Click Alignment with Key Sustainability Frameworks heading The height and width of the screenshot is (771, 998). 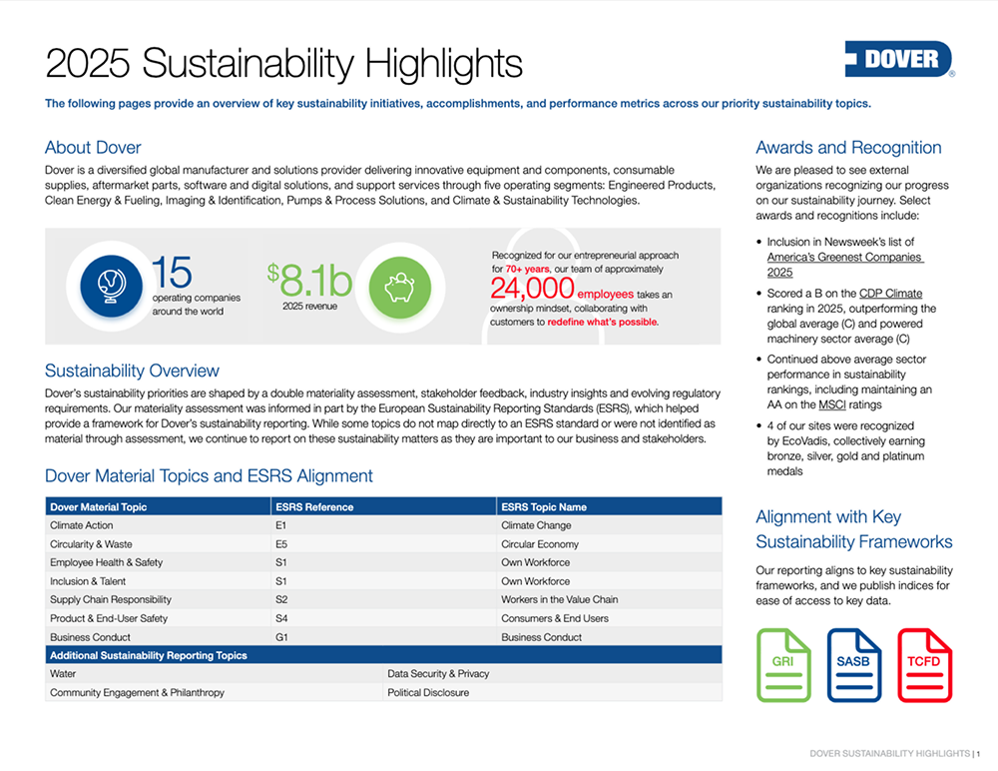[853, 529]
